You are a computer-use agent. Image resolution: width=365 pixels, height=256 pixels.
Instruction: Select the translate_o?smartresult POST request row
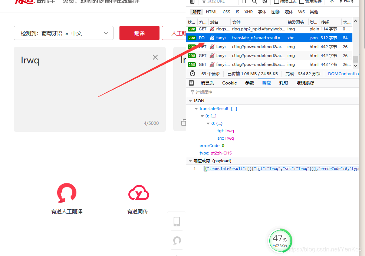(269, 38)
